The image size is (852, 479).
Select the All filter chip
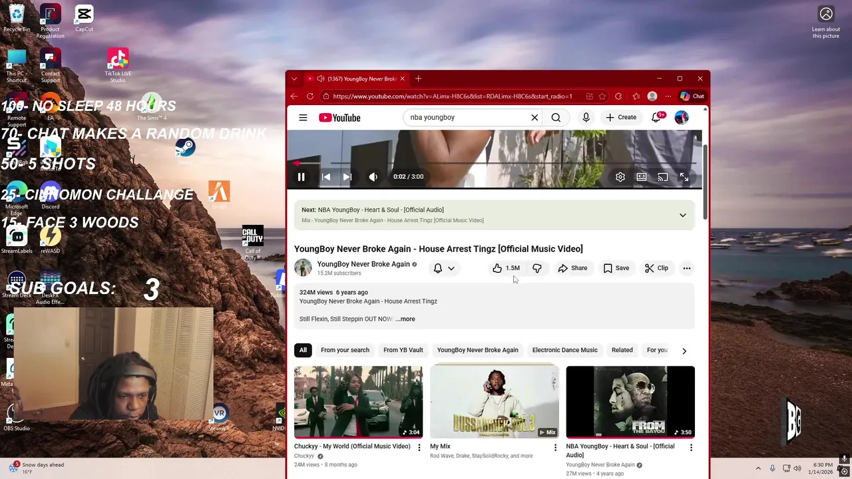coord(303,350)
